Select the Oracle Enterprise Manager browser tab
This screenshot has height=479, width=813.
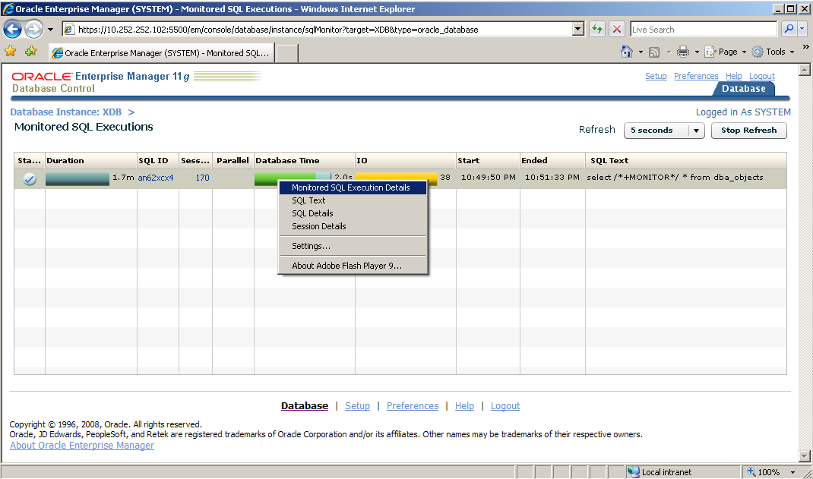tap(161, 53)
